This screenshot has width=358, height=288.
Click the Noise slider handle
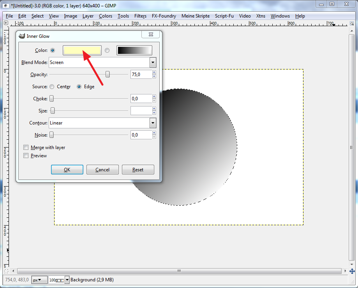coord(51,135)
